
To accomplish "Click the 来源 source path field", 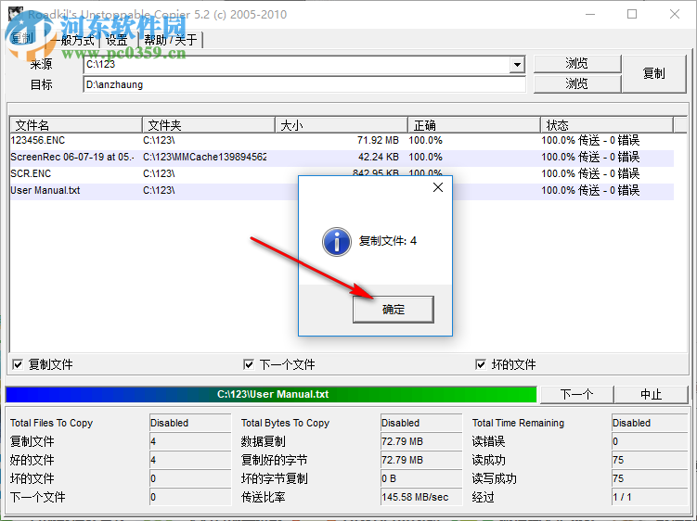I will coord(296,64).
